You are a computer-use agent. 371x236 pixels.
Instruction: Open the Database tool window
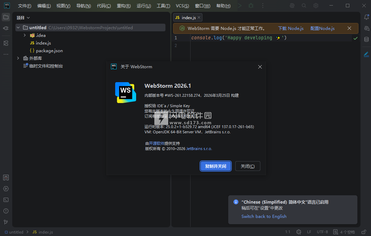[x=366, y=39]
